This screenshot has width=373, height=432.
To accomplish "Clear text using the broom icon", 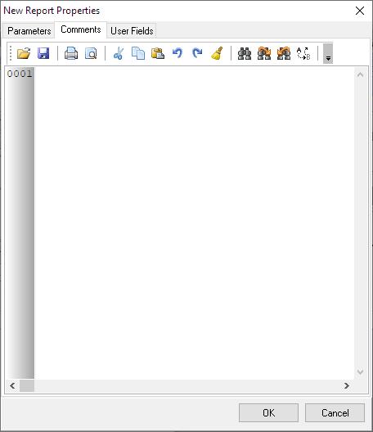I will pos(217,53).
